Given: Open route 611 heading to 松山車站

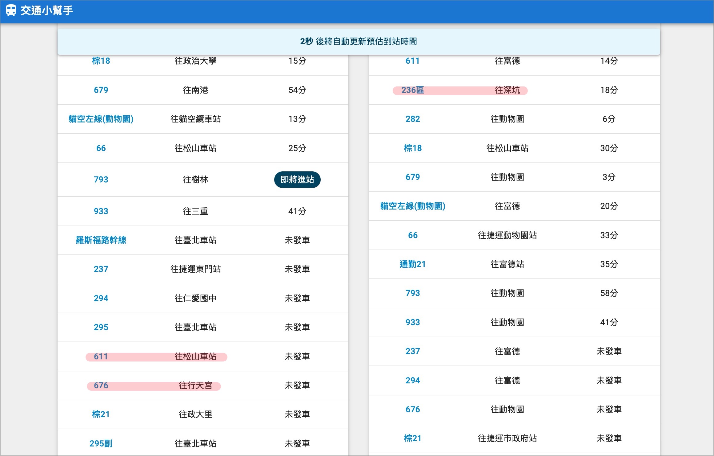Looking at the screenshot, I should [x=101, y=357].
